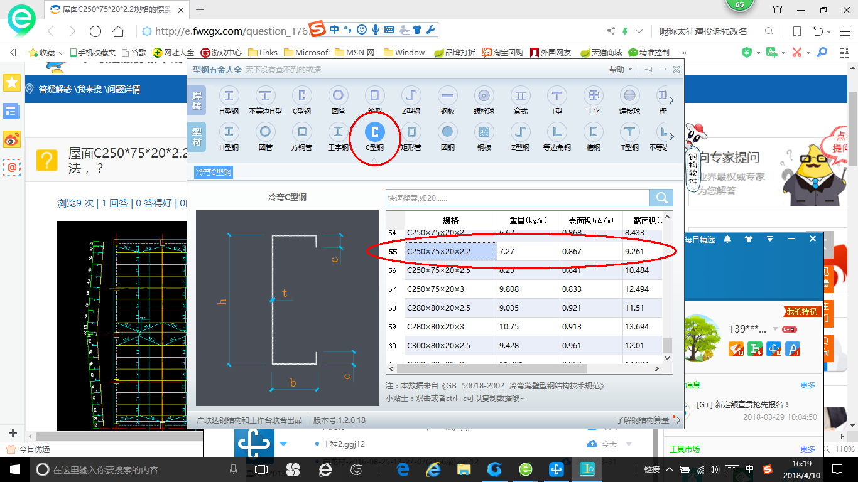
Task: Click the quick search input field
Action: 518,198
